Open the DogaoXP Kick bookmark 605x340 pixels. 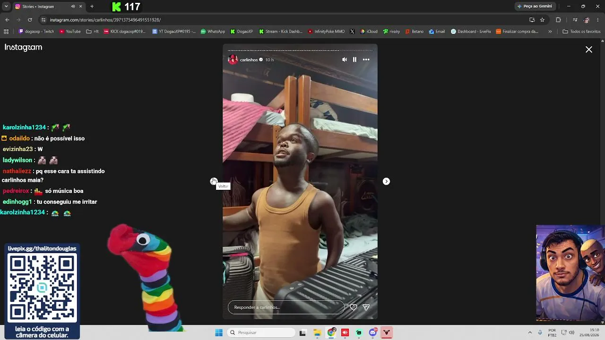coord(242,32)
